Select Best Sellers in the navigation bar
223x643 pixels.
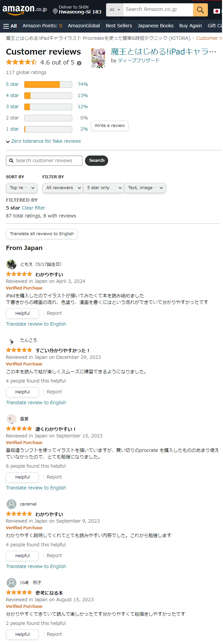pos(119,25)
